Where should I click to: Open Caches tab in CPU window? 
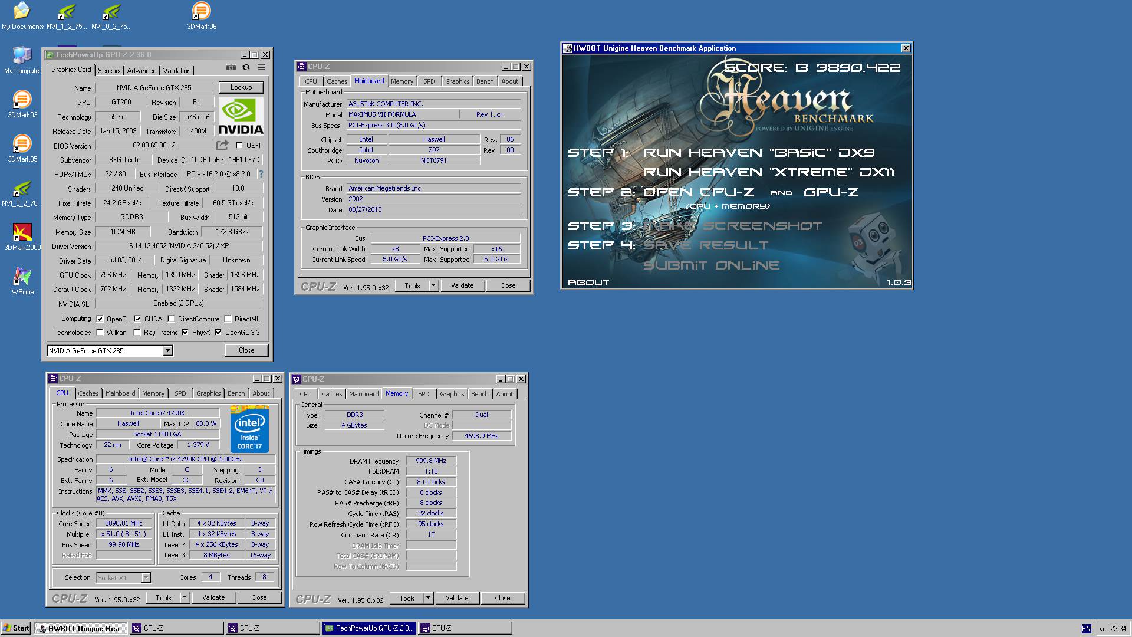pos(88,393)
